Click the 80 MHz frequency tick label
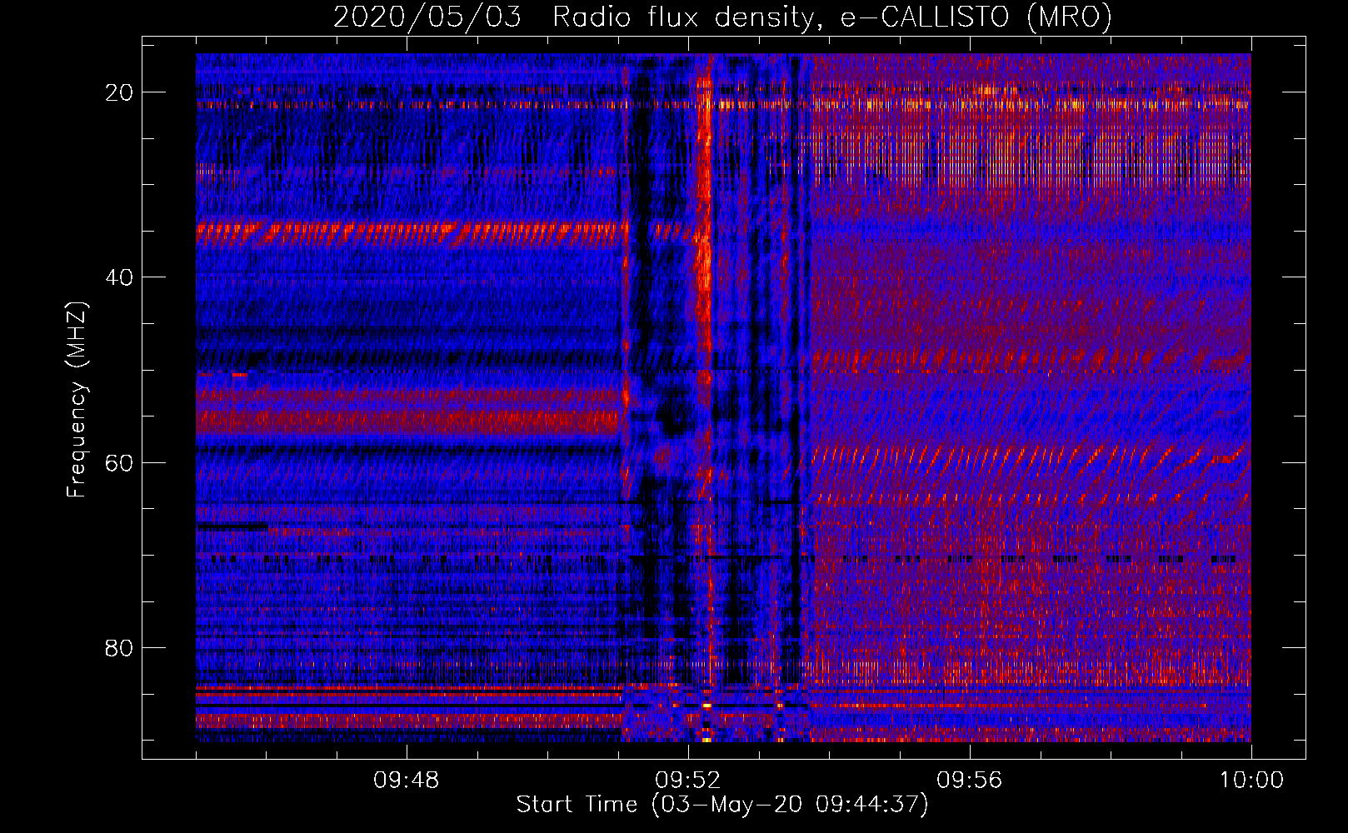The height and width of the screenshot is (833, 1348). tap(119, 647)
